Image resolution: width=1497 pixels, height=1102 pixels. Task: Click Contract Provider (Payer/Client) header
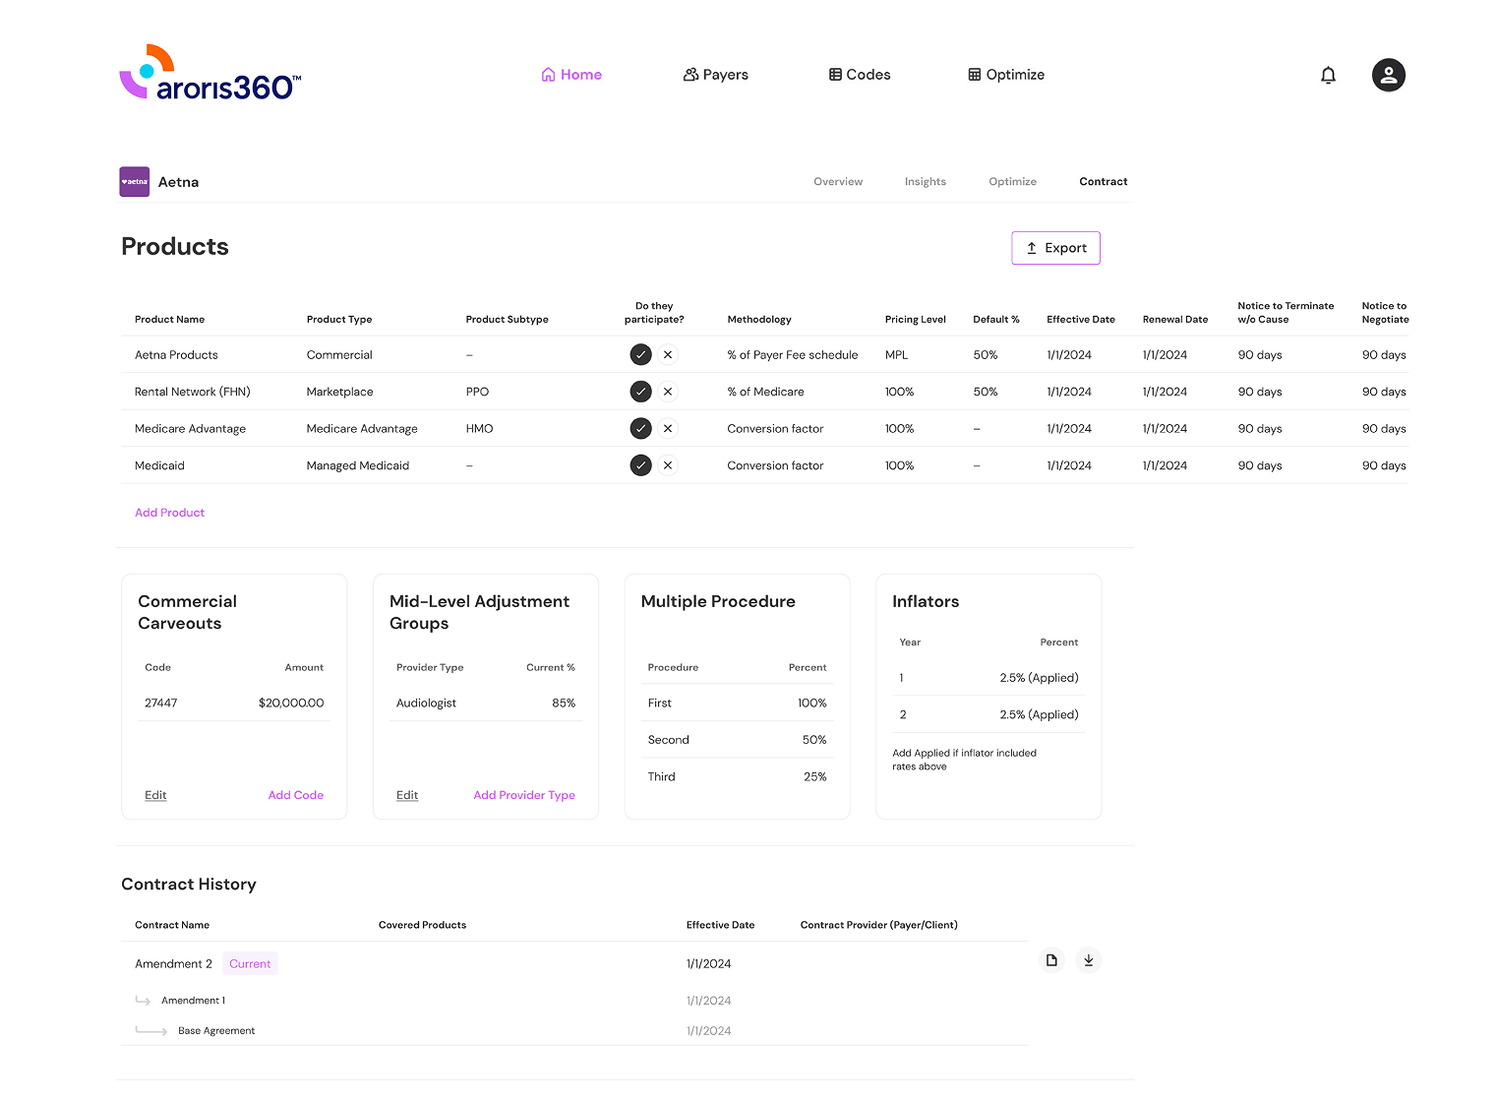click(878, 925)
